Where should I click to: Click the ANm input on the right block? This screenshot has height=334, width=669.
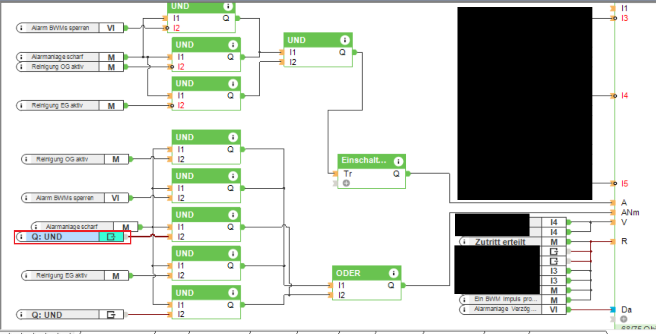click(630, 212)
